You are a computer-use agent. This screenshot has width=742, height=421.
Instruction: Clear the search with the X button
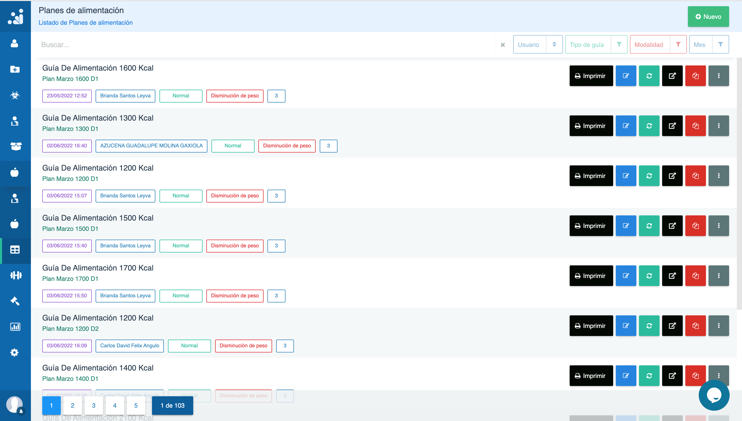pyautogui.click(x=503, y=45)
